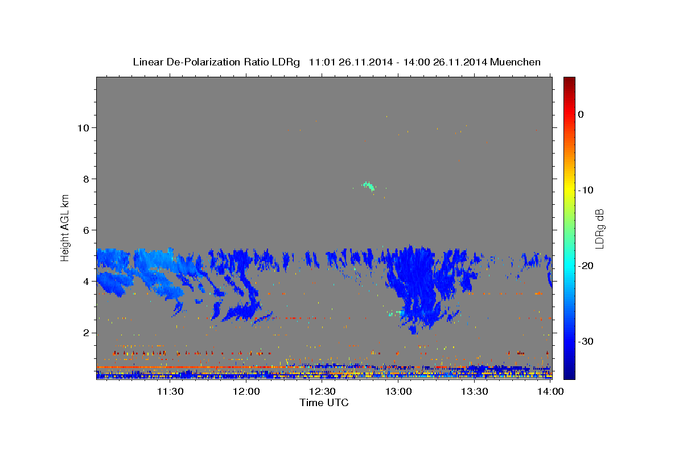Click the colorbar value label -20
This screenshot has height=455, width=683.
(586, 266)
